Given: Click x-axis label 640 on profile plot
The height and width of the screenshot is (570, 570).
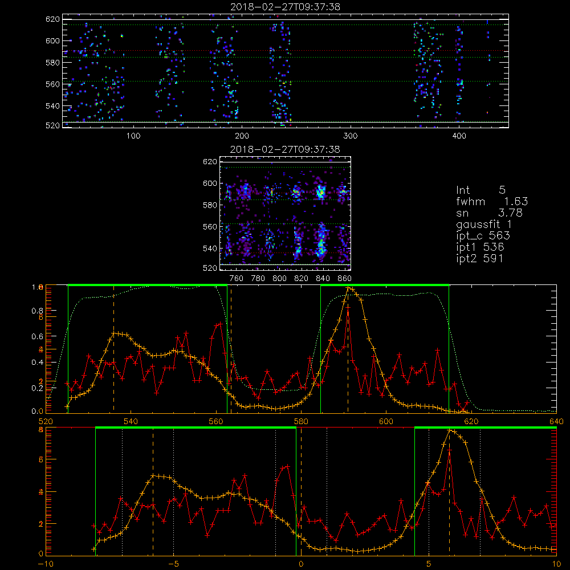Looking at the screenshot, I should pos(556,421).
